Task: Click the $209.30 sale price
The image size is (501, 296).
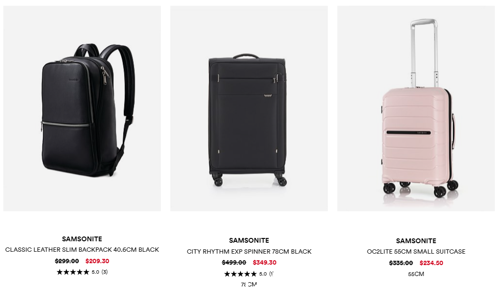Action: 97,261
